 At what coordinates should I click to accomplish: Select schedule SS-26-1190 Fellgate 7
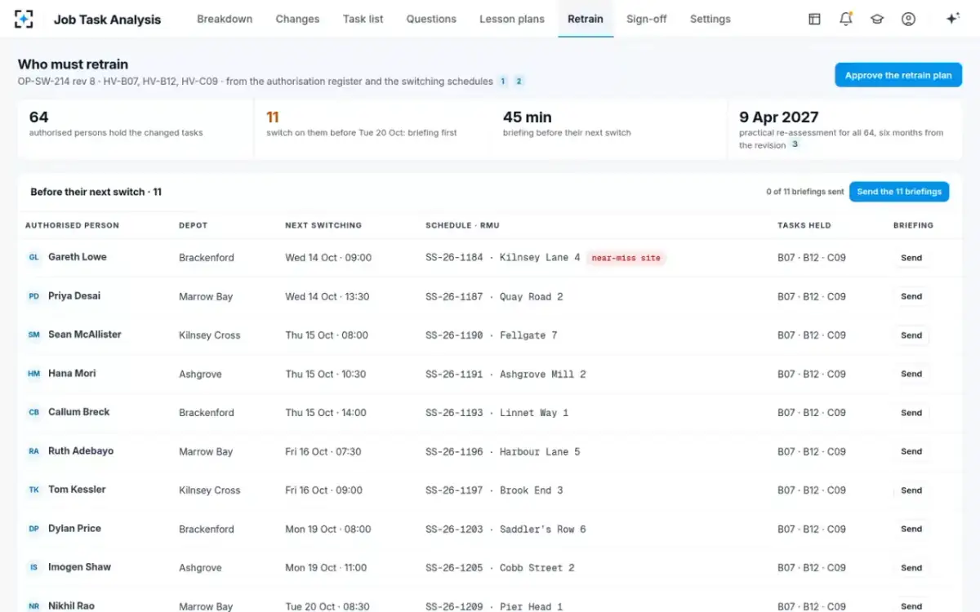[491, 335]
